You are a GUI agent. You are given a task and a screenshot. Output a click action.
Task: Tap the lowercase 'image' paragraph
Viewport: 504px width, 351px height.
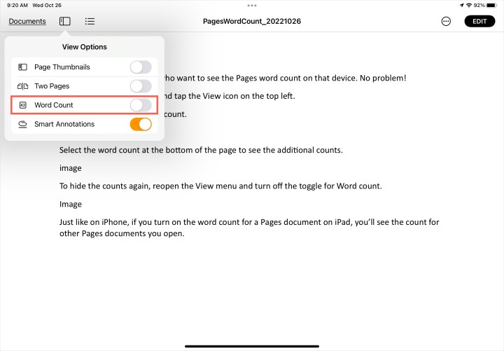pos(71,168)
